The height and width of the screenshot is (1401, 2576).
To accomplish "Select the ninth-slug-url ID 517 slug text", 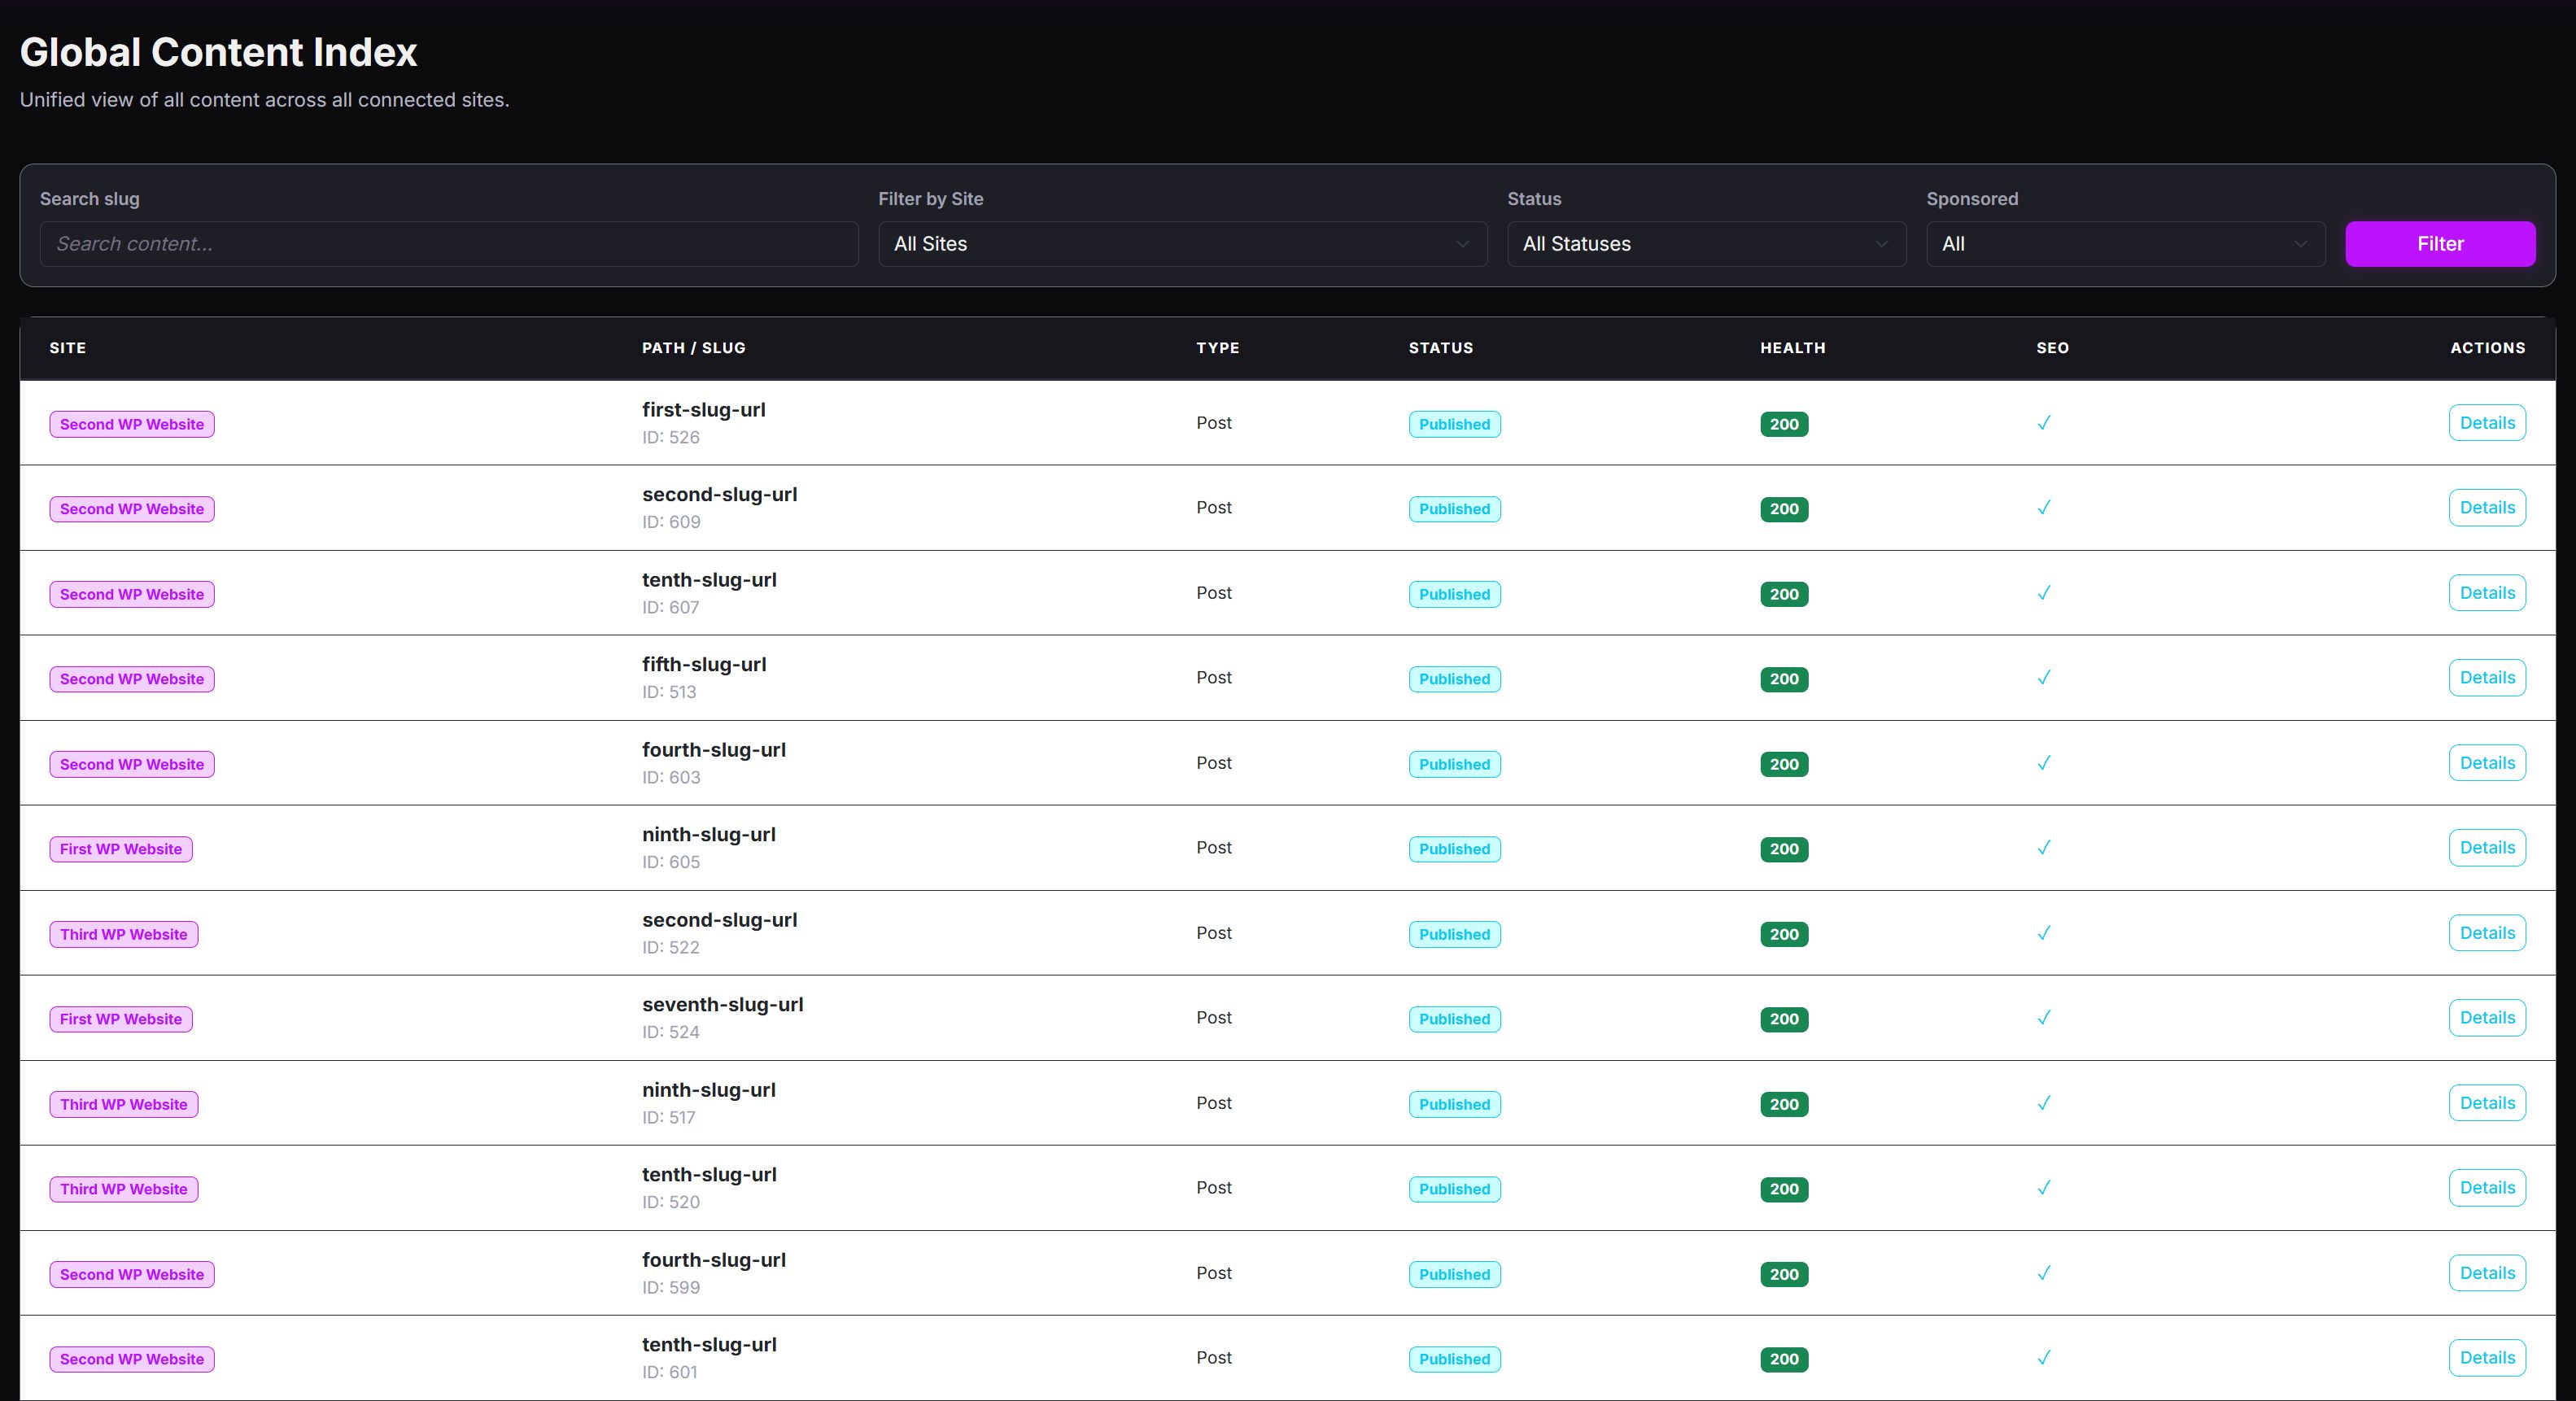I will (x=708, y=1090).
